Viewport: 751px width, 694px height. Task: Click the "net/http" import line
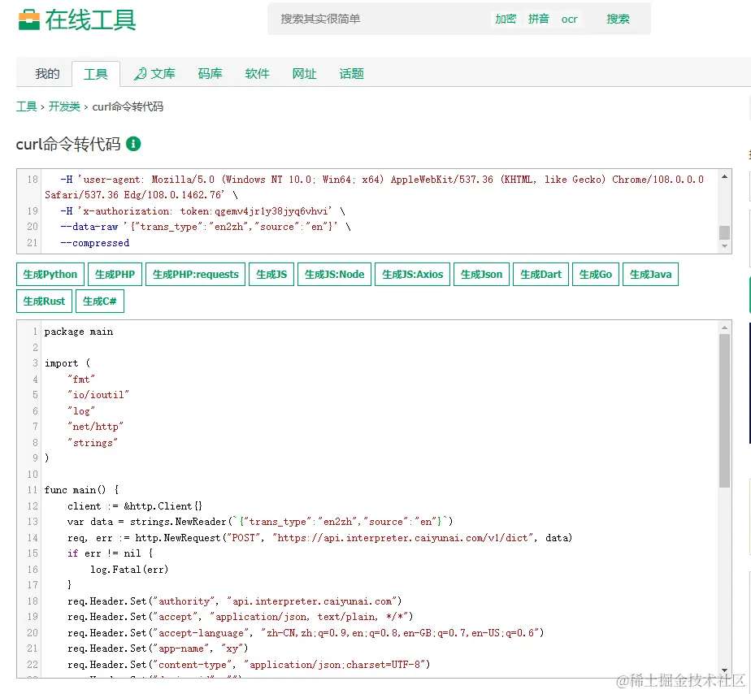pos(96,427)
